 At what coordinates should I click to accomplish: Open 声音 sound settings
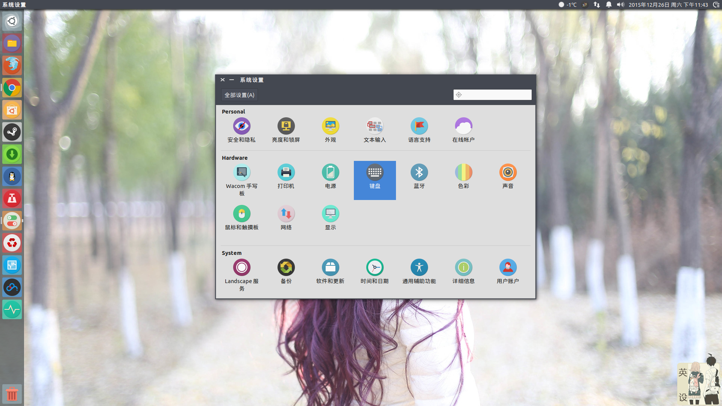click(508, 176)
